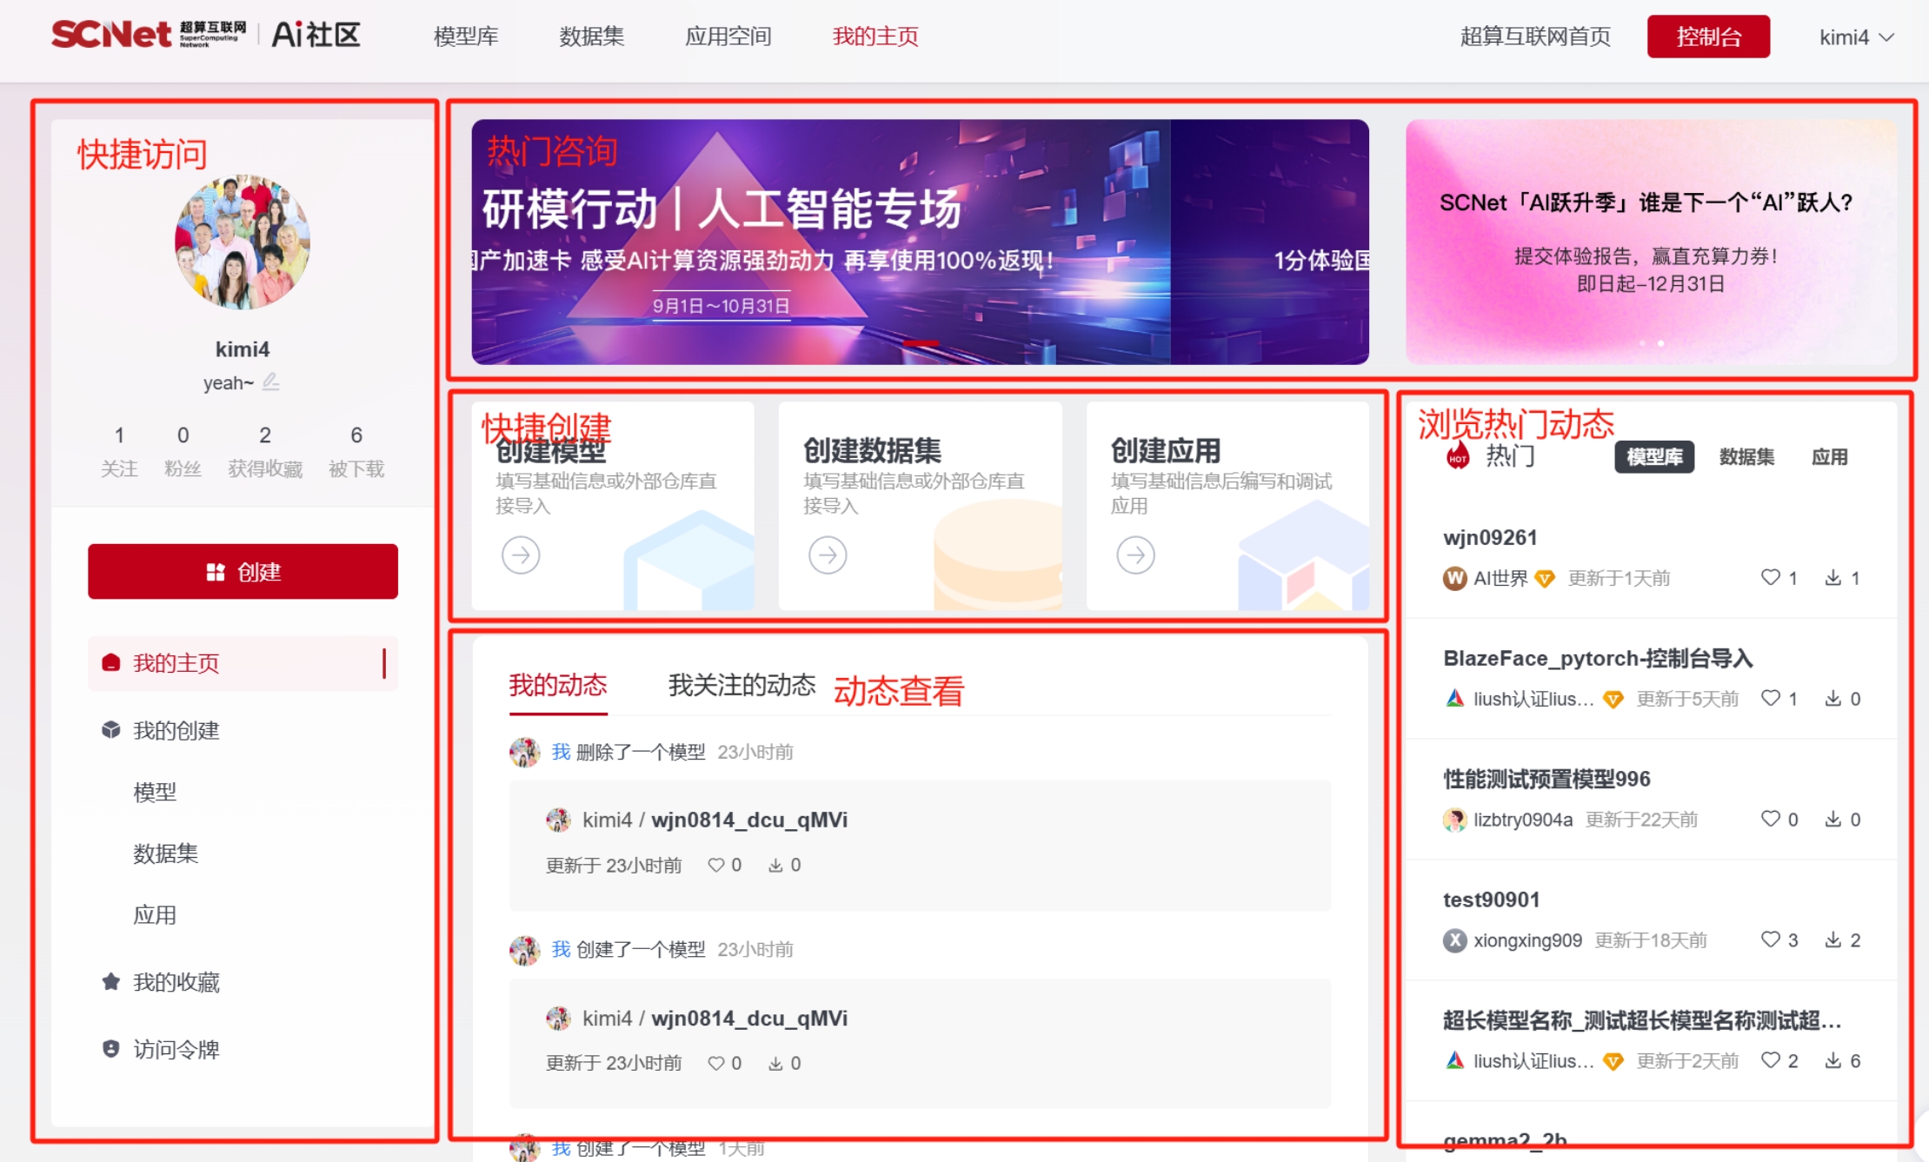Image resolution: width=1929 pixels, height=1162 pixels.
Task: Expand the kimi4 account dropdown
Action: (1857, 37)
